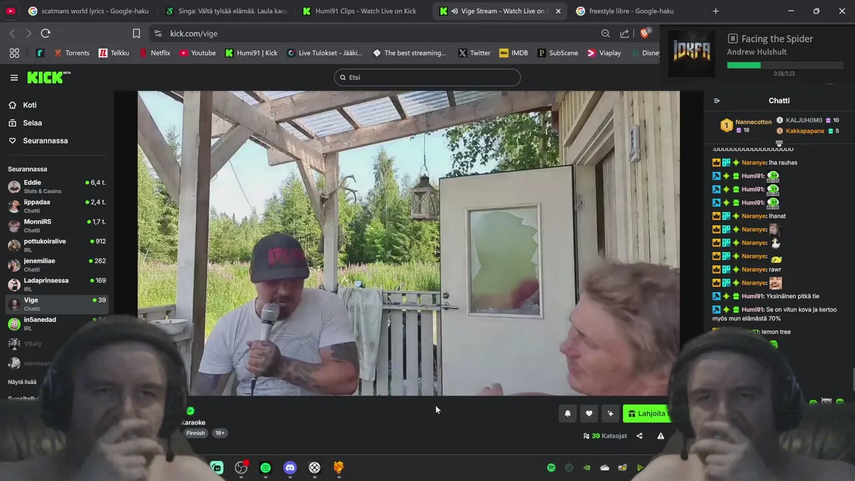Pause Facing the Spider in media popup

pos(732,39)
